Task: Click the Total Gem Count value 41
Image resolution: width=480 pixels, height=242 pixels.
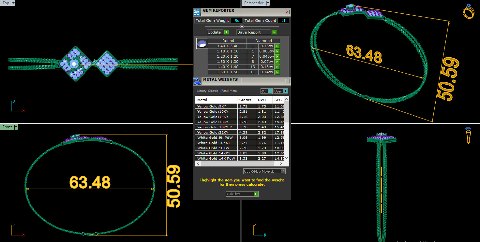Action: (x=283, y=21)
